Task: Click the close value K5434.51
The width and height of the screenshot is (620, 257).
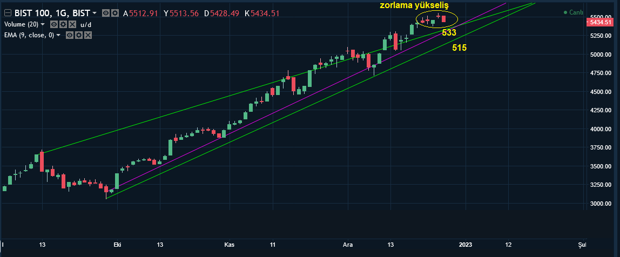Action: (262, 13)
